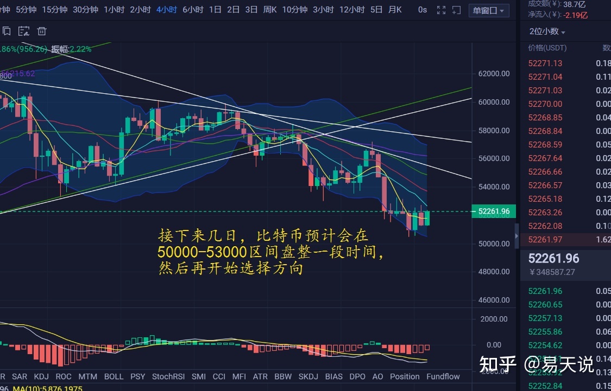Select the PSY indicator

click(x=137, y=376)
